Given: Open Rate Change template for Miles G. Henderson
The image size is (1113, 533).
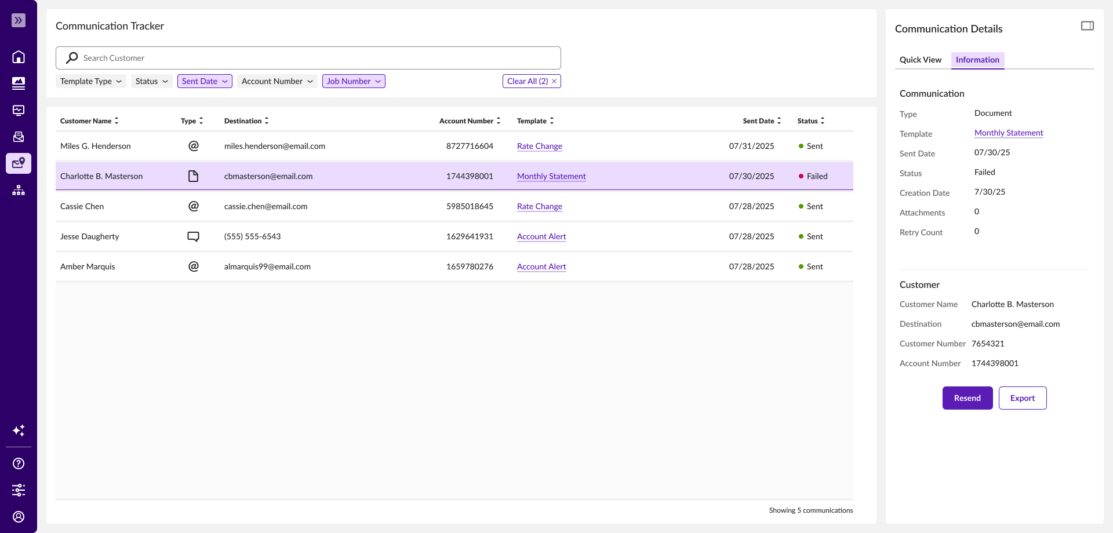Looking at the screenshot, I should [540, 146].
